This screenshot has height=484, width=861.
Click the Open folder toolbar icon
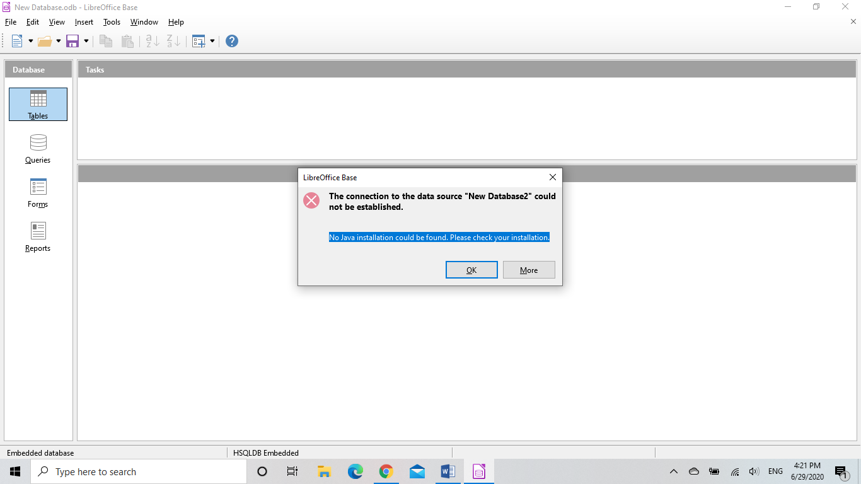[x=45, y=41]
